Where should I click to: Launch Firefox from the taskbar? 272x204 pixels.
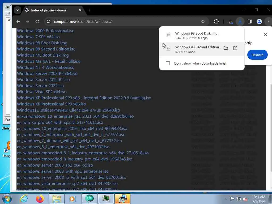(40, 199)
